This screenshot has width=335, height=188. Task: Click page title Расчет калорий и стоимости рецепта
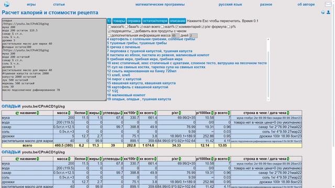tap(50, 13)
